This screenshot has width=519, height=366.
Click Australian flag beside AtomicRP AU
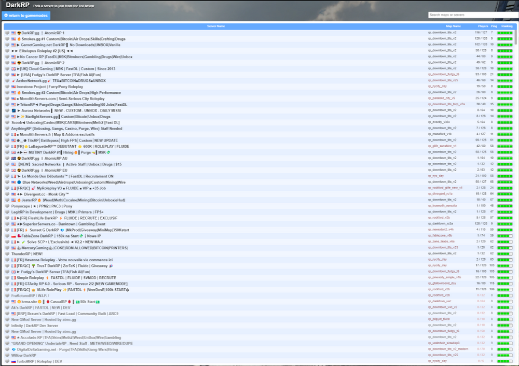tap(13, 158)
